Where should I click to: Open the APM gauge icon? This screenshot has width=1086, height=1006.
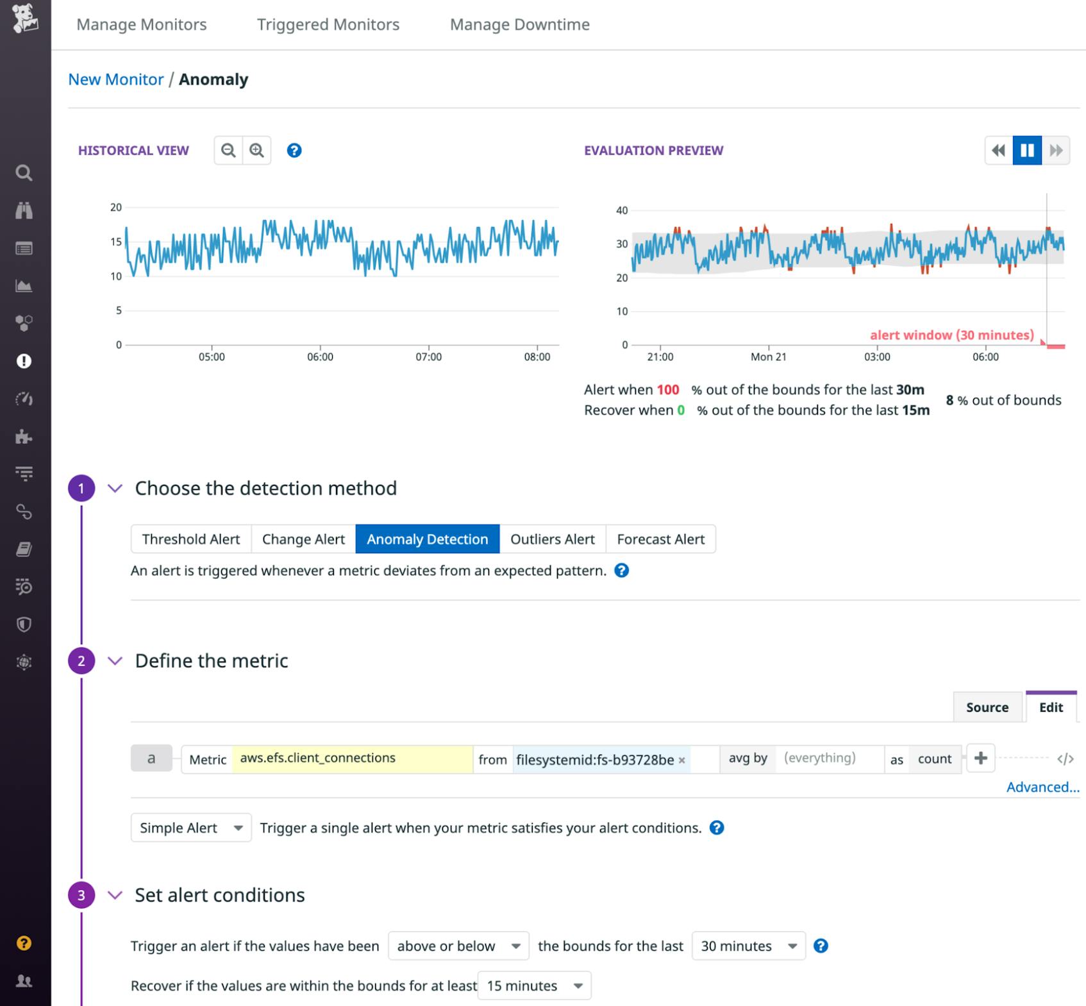pos(24,399)
